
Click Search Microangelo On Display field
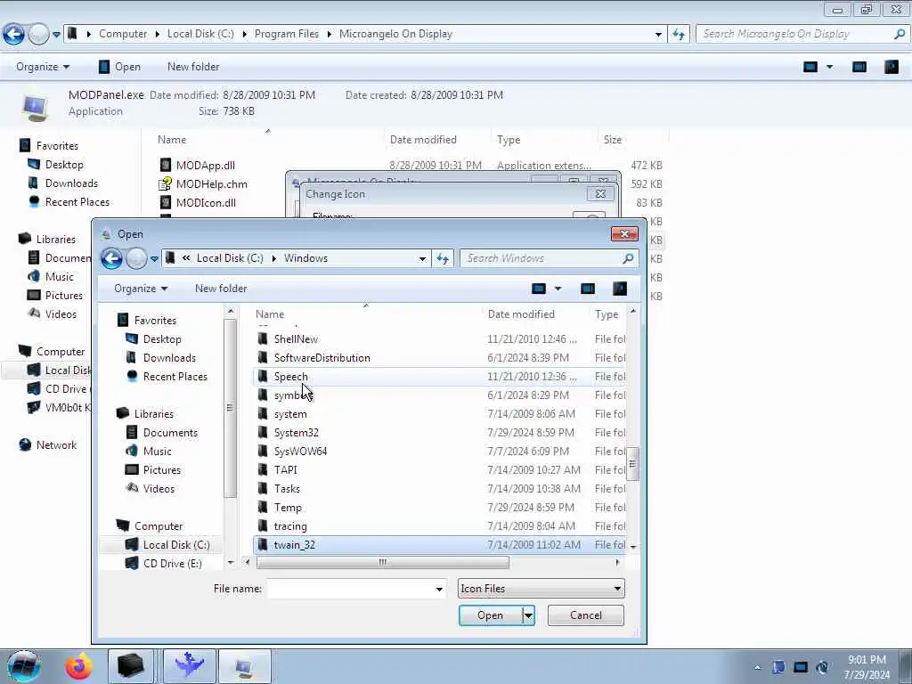[794, 35]
